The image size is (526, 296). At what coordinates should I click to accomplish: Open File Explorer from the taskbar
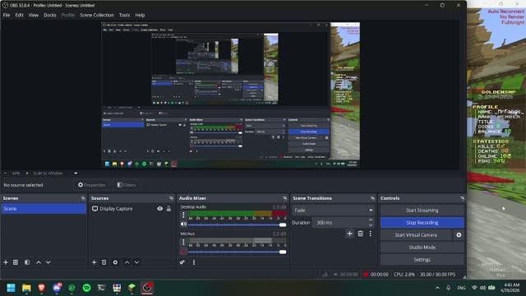point(26,288)
